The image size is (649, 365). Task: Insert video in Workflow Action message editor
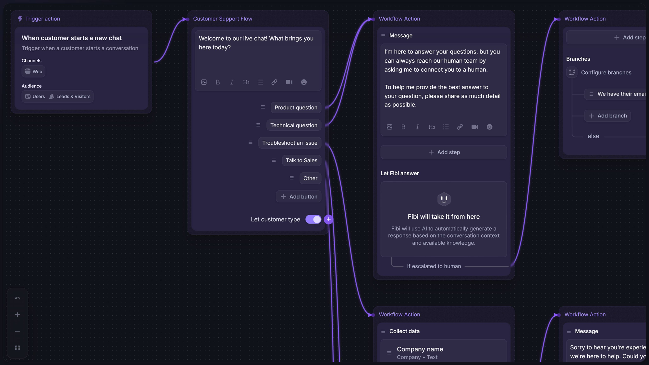[x=475, y=127]
